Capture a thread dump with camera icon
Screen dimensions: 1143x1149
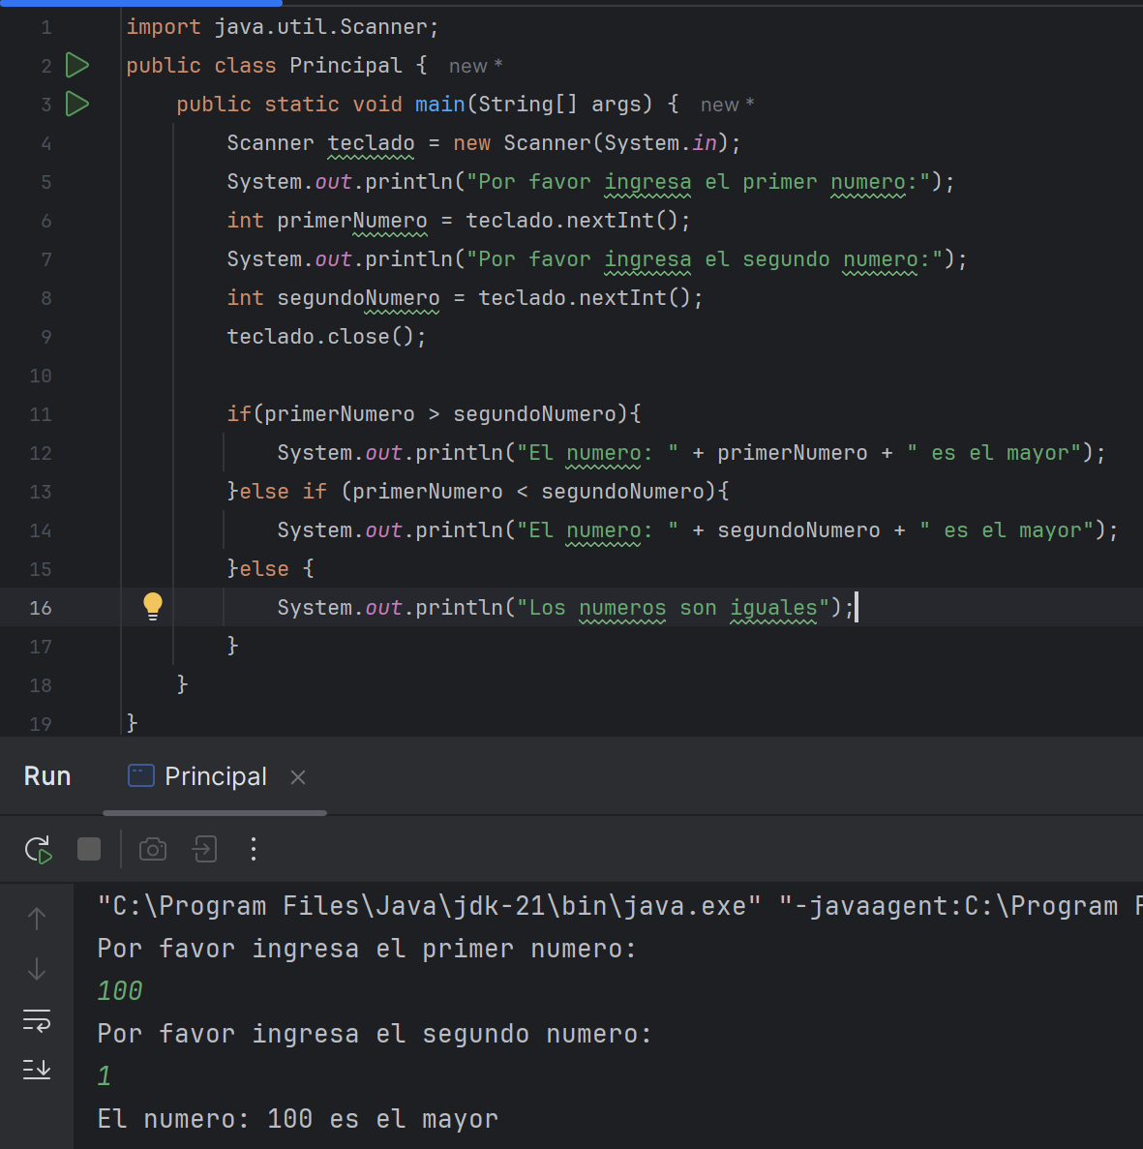153,849
